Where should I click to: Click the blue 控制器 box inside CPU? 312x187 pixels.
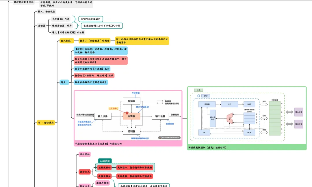click(x=207, y=104)
